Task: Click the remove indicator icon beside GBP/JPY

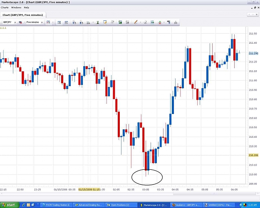Action: click(20, 22)
